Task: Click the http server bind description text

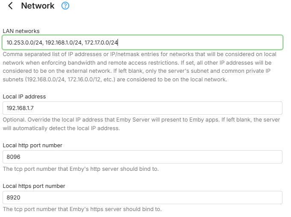Action: 81,169
